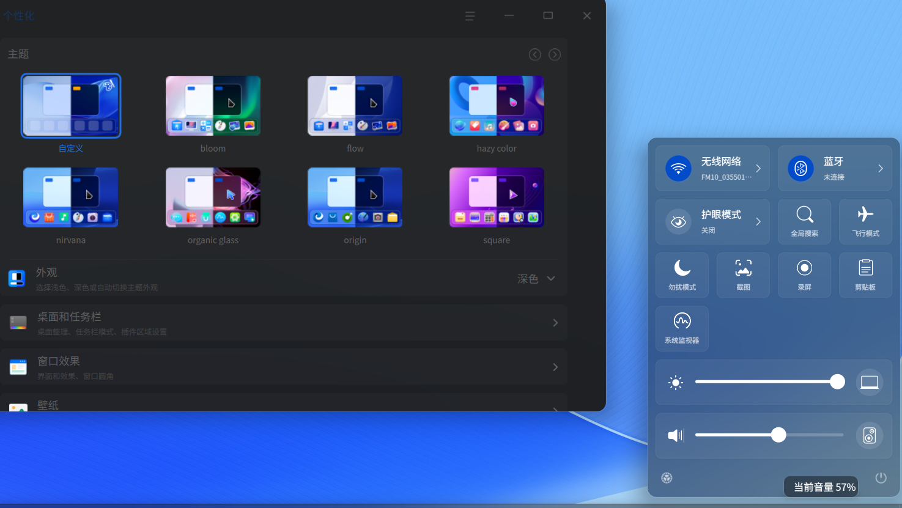Take a screenshot with the 截图 tile
The width and height of the screenshot is (902, 508).
click(x=743, y=274)
